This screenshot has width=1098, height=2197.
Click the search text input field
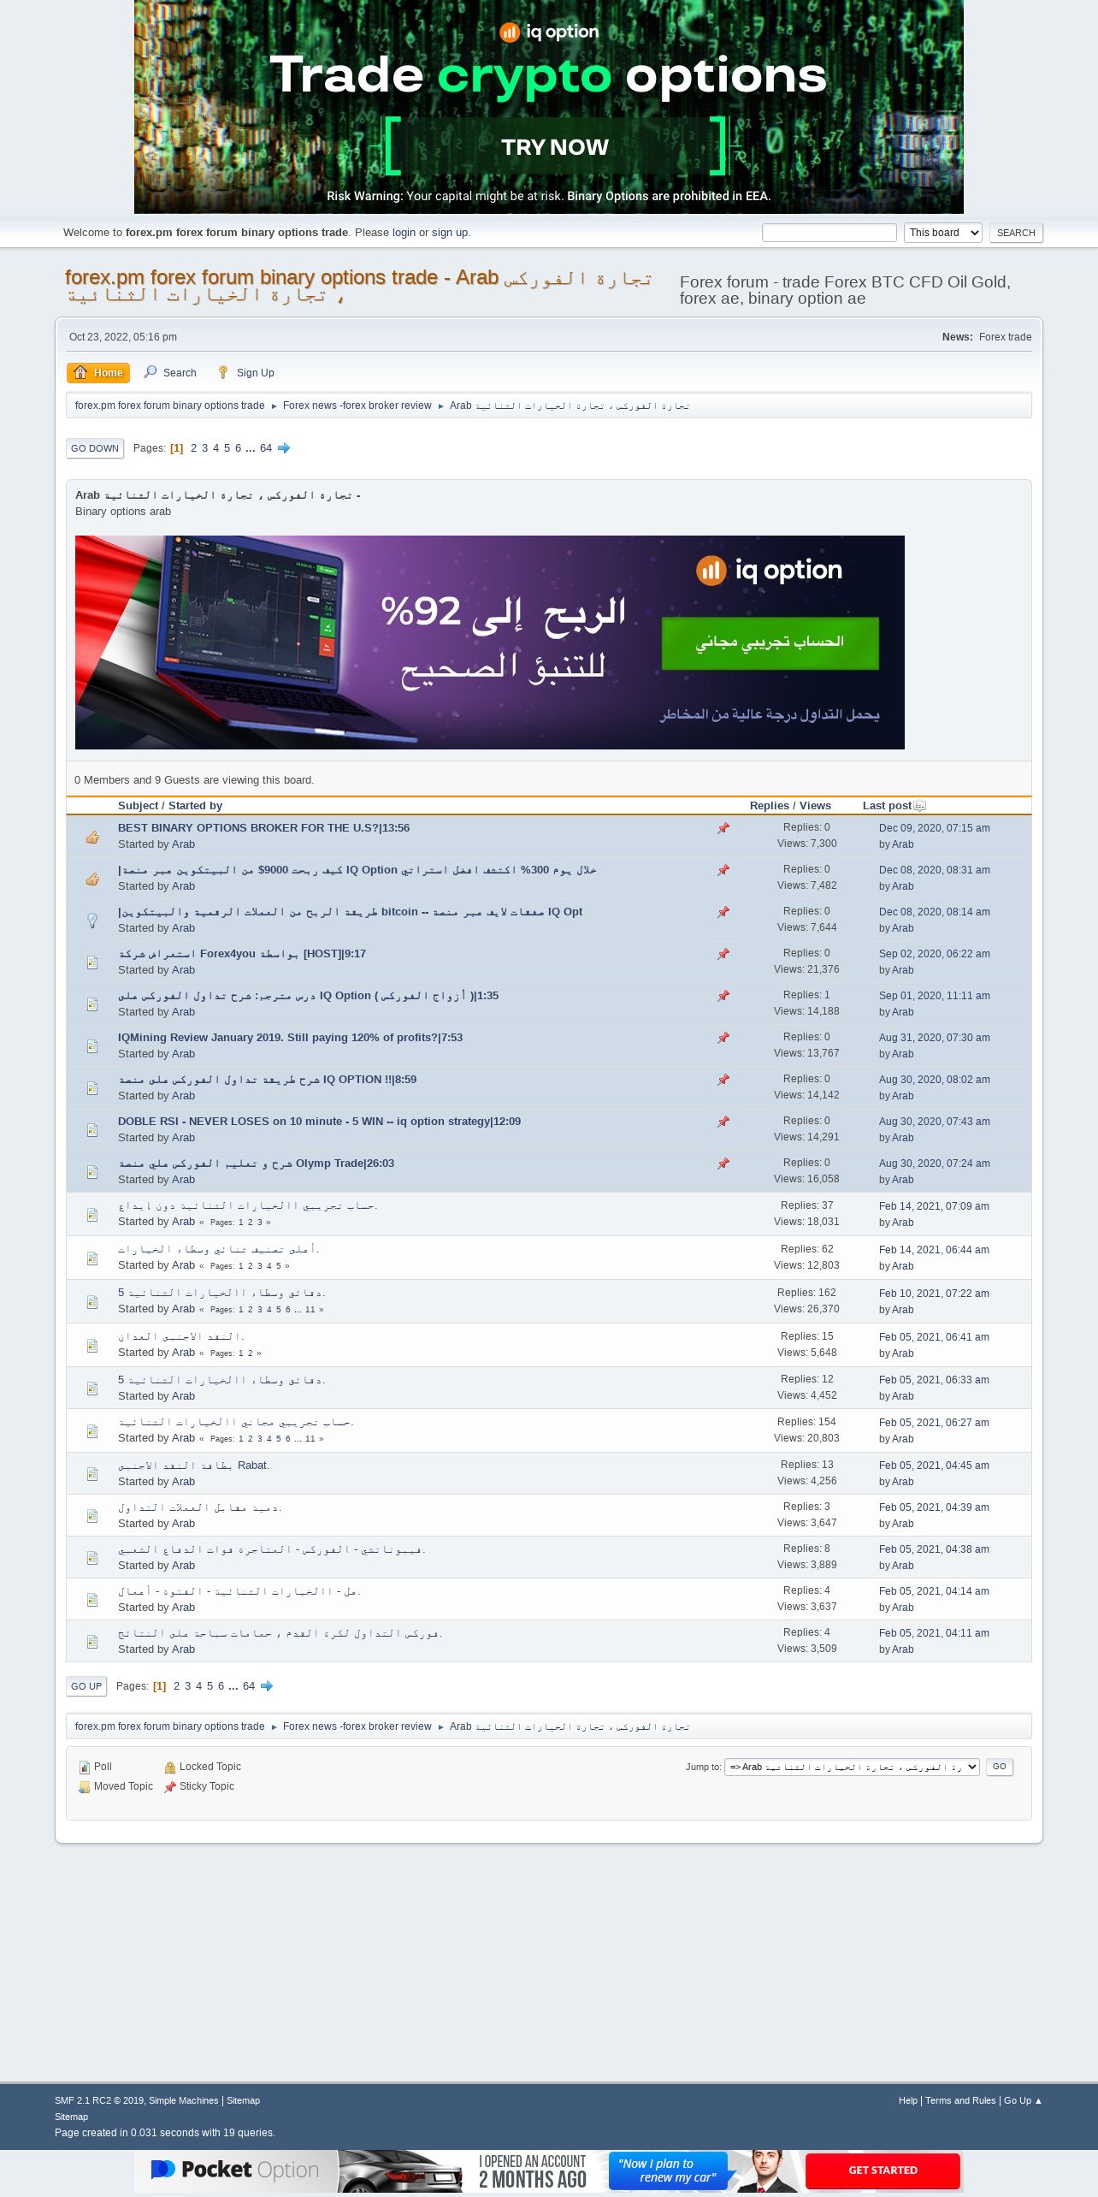pos(829,233)
